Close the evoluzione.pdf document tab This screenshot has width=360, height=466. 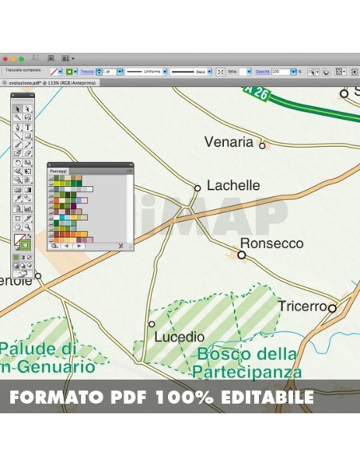[4, 83]
